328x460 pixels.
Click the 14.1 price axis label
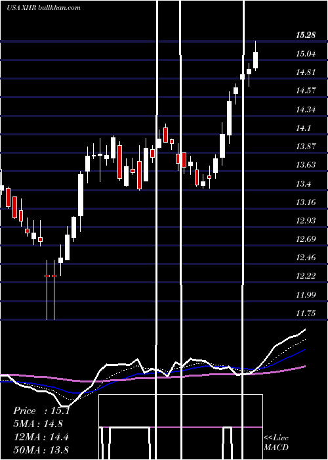[x=303, y=128]
